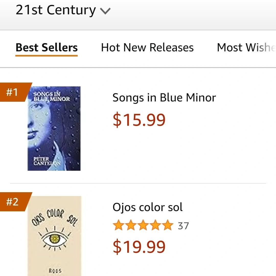Click the #1 rank badge
276x276 pixels.
coord(13,92)
